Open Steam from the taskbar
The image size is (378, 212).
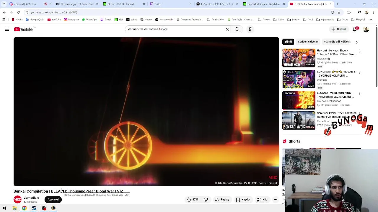tap(34, 208)
